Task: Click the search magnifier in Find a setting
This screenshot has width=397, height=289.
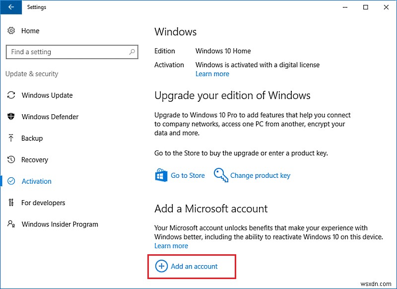Action: pyautogui.click(x=132, y=52)
